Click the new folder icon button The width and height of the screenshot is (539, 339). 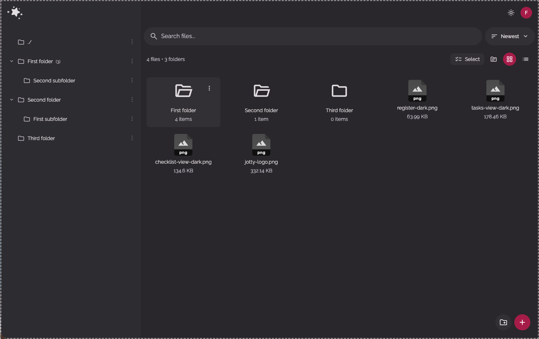(x=503, y=322)
